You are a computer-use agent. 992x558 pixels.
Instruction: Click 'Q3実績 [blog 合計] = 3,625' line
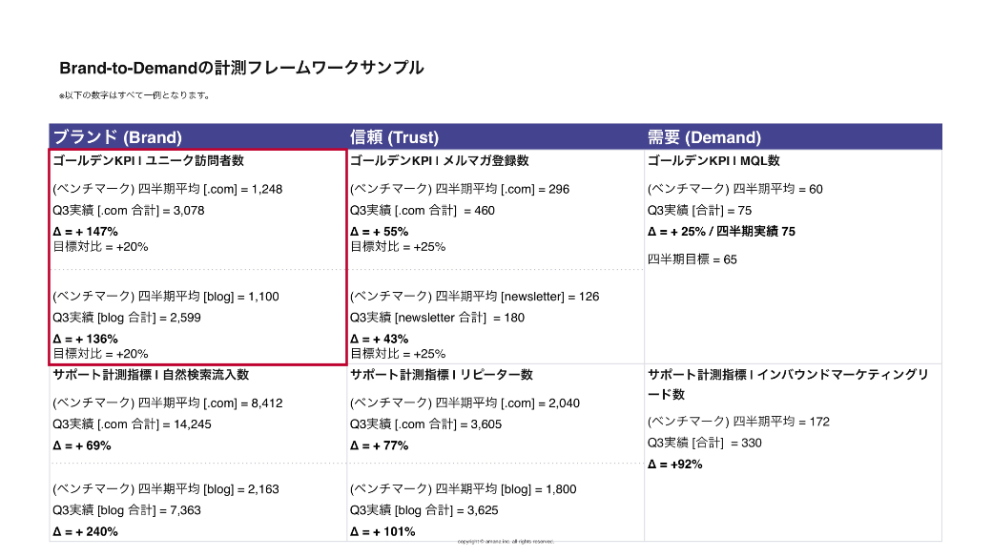click(x=424, y=510)
